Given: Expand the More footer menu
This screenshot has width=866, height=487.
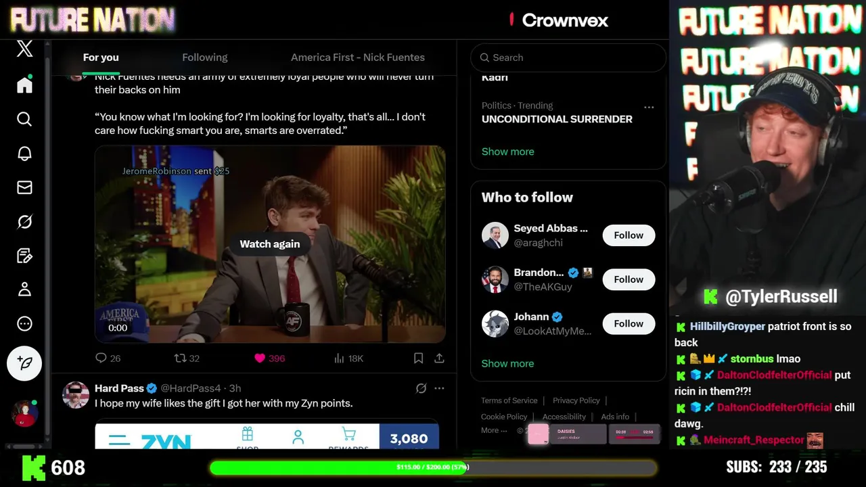Looking at the screenshot, I should (x=494, y=430).
